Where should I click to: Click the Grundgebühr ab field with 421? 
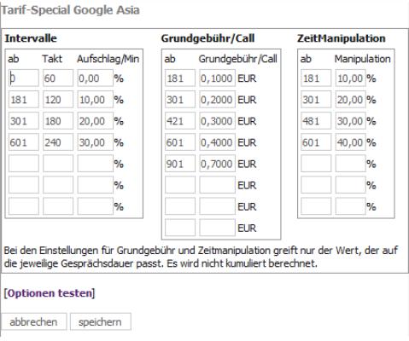tap(180, 121)
